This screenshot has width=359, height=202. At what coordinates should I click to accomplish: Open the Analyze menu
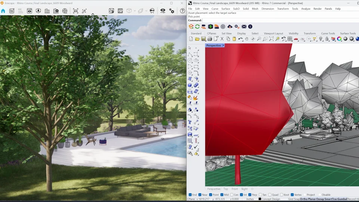pyautogui.click(x=306, y=9)
